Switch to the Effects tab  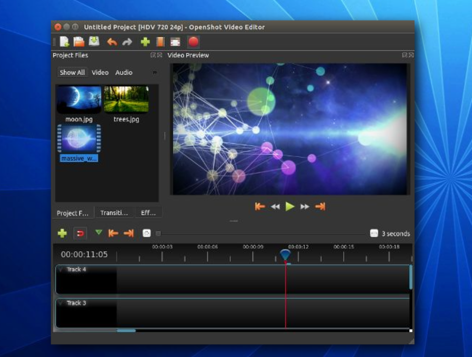coord(148,213)
